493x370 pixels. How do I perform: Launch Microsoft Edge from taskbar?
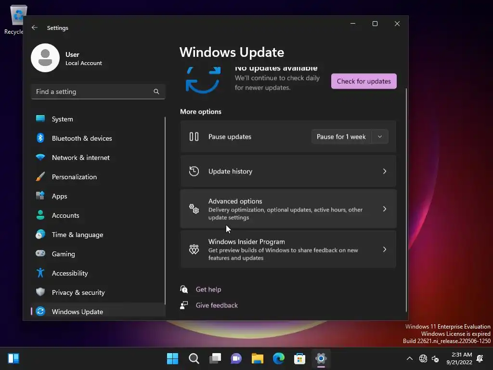[x=279, y=358]
